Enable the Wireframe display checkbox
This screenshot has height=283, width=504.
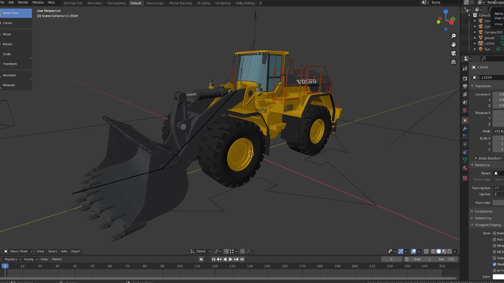[x=495, y=246]
